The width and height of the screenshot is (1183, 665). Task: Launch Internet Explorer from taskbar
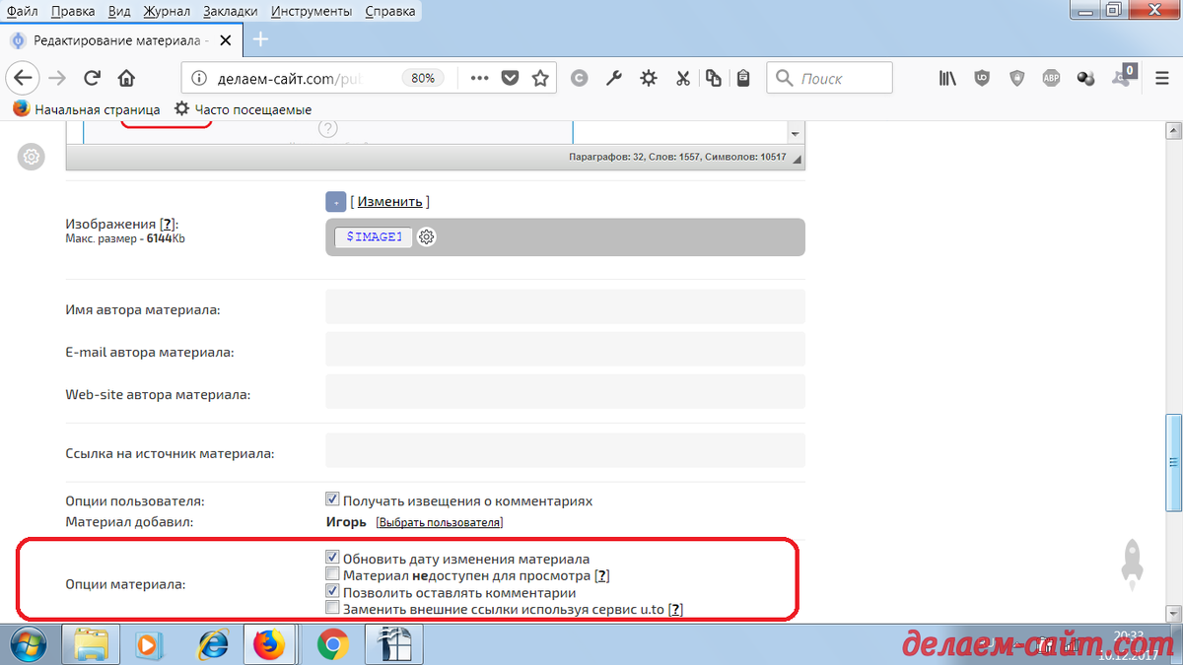point(211,644)
